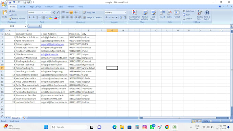Open support@primelog.co email link

point(52,44)
